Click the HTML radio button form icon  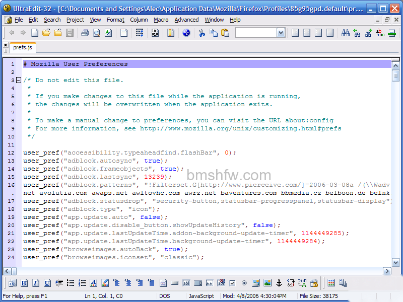pos(244,283)
